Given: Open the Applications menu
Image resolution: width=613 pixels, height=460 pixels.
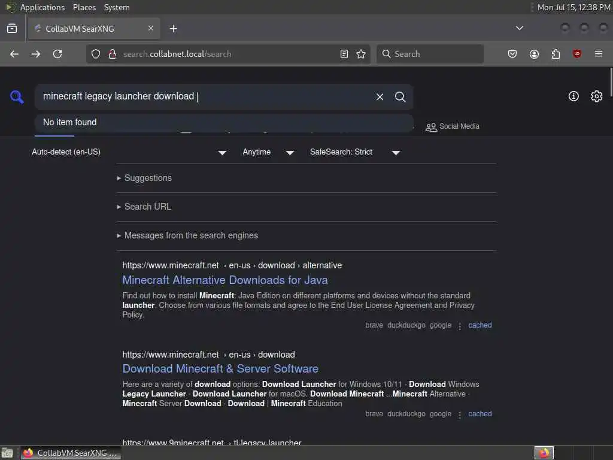Looking at the screenshot, I should 43,7.
